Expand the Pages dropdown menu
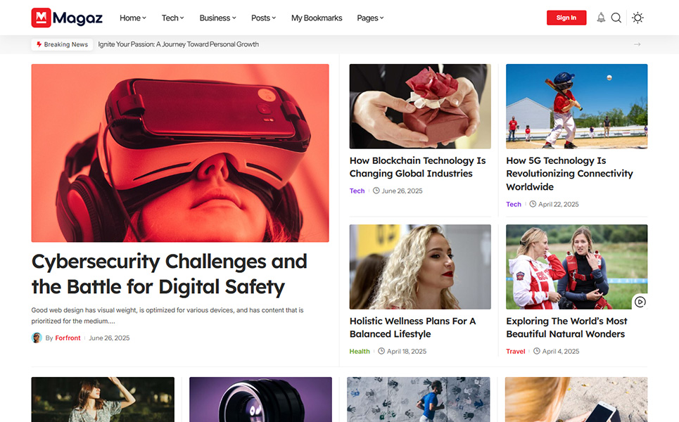Screen dimensions: 679x422 coord(370,18)
